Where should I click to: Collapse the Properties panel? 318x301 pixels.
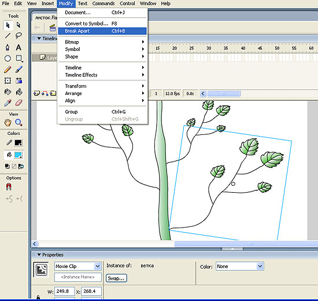pyautogui.click(x=39, y=255)
